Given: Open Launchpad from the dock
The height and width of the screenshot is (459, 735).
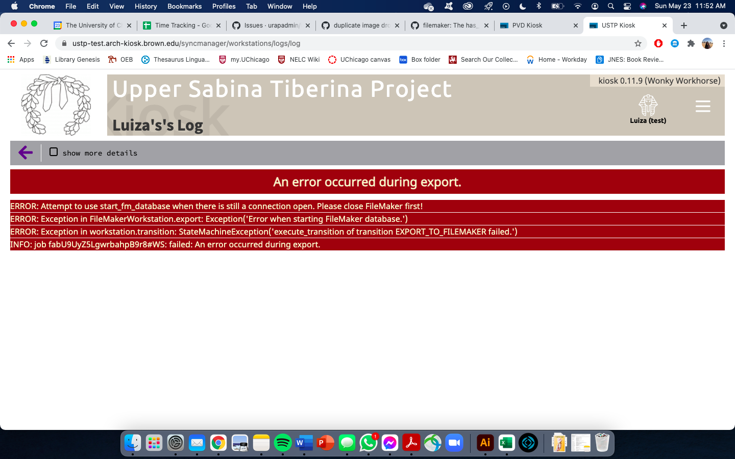Looking at the screenshot, I should [154, 443].
